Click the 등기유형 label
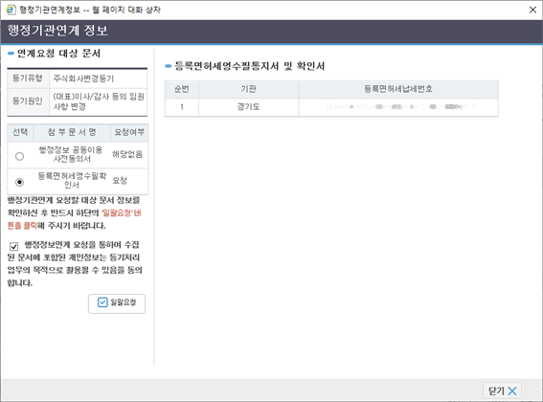This screenshot has width=543, height=402. [x=28, y=78]
